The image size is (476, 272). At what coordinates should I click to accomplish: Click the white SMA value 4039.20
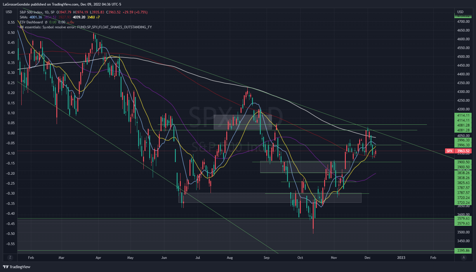pos(79,17)
